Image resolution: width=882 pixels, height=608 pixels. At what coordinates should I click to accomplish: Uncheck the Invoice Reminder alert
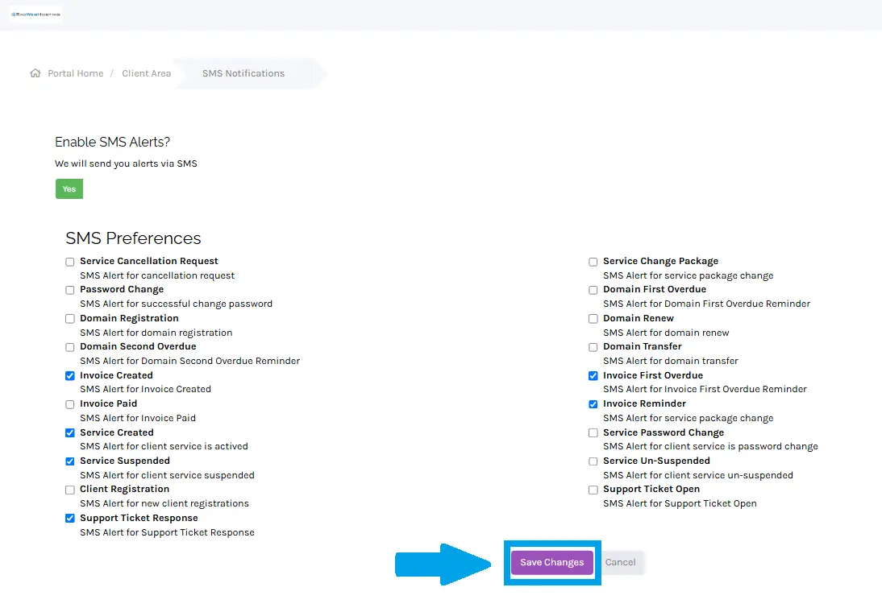point(593,403)
